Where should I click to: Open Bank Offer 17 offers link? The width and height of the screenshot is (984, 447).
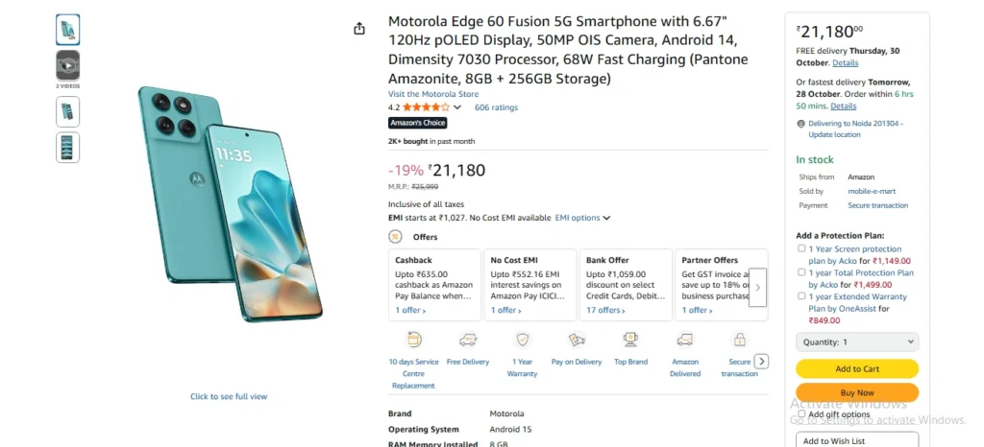tap(605, 310)
